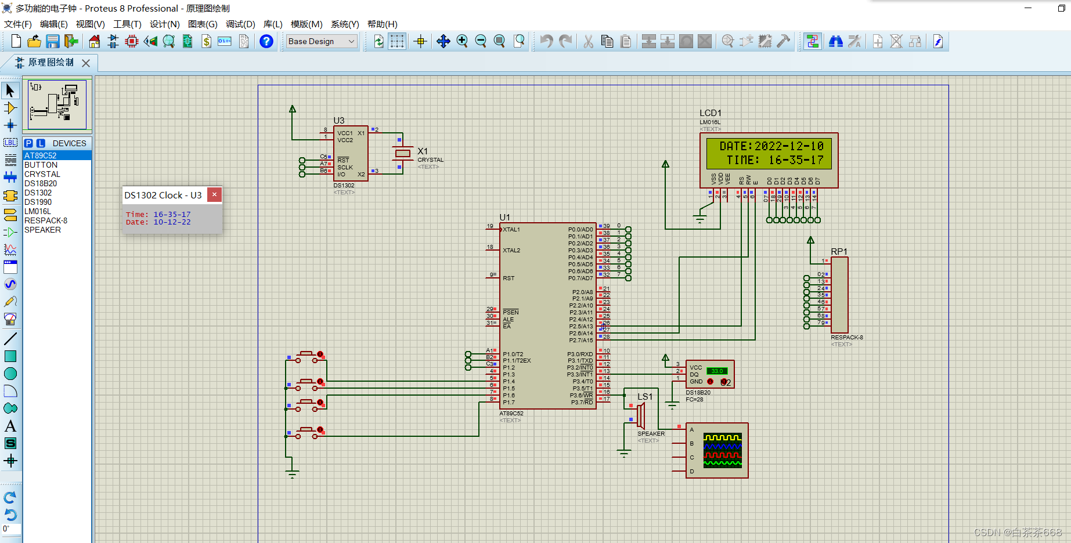1071x543 pixels.
Task: Activate the wire label LBL mode
Action: 10,143
